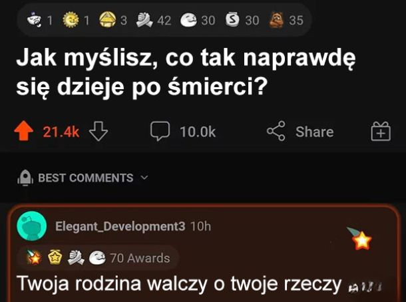This screenshot has height=302, width=406.
Task: Give an award with the gift icon
Action: point(381,131)
